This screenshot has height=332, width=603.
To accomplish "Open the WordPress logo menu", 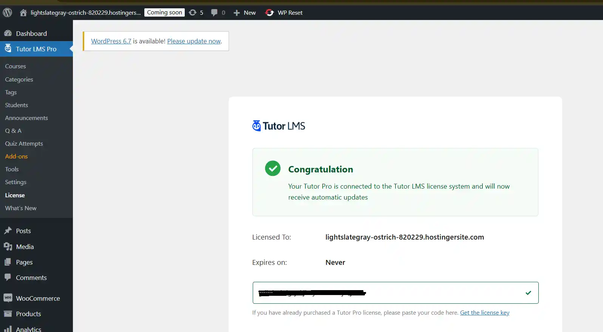I will 8,12.
